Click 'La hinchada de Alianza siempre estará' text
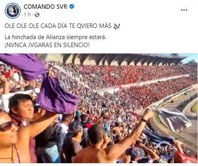This screenshot has width=198, height=166. point(55,37)
